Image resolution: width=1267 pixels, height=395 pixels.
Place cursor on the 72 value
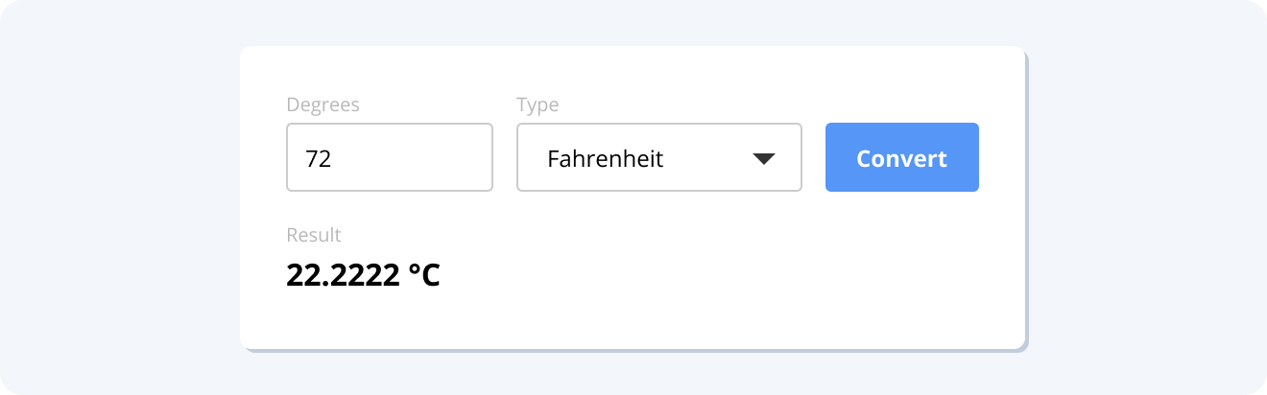[x=319, y=158]
